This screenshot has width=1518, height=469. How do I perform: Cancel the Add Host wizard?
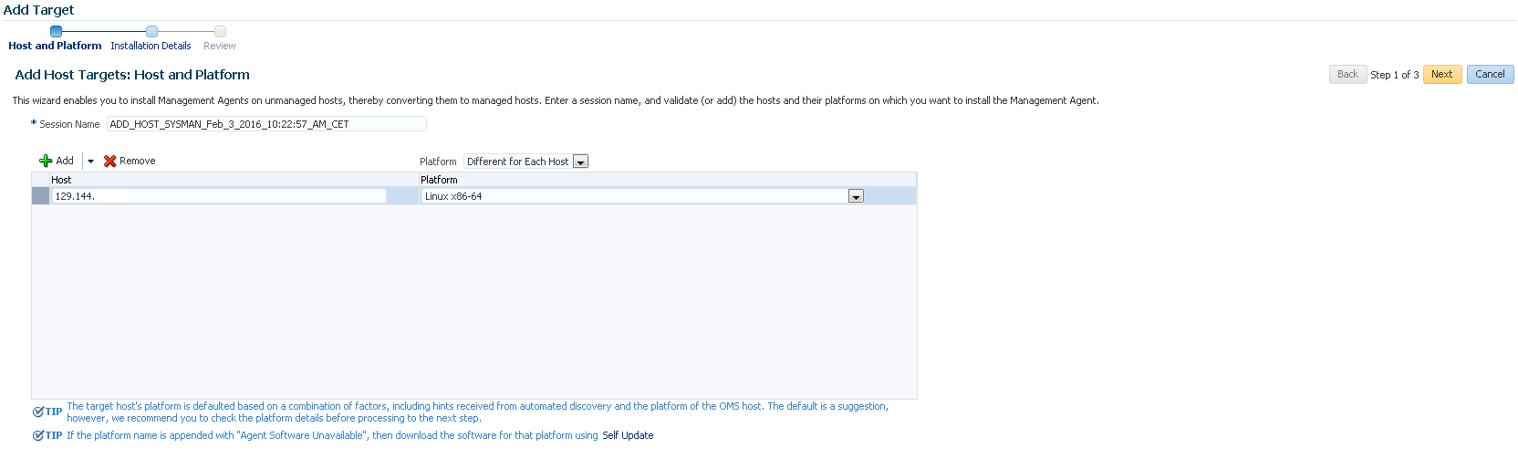1491,75
